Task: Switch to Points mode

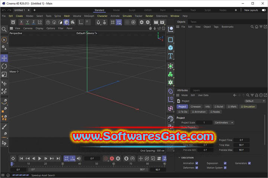Action: (x=48, y=22)
